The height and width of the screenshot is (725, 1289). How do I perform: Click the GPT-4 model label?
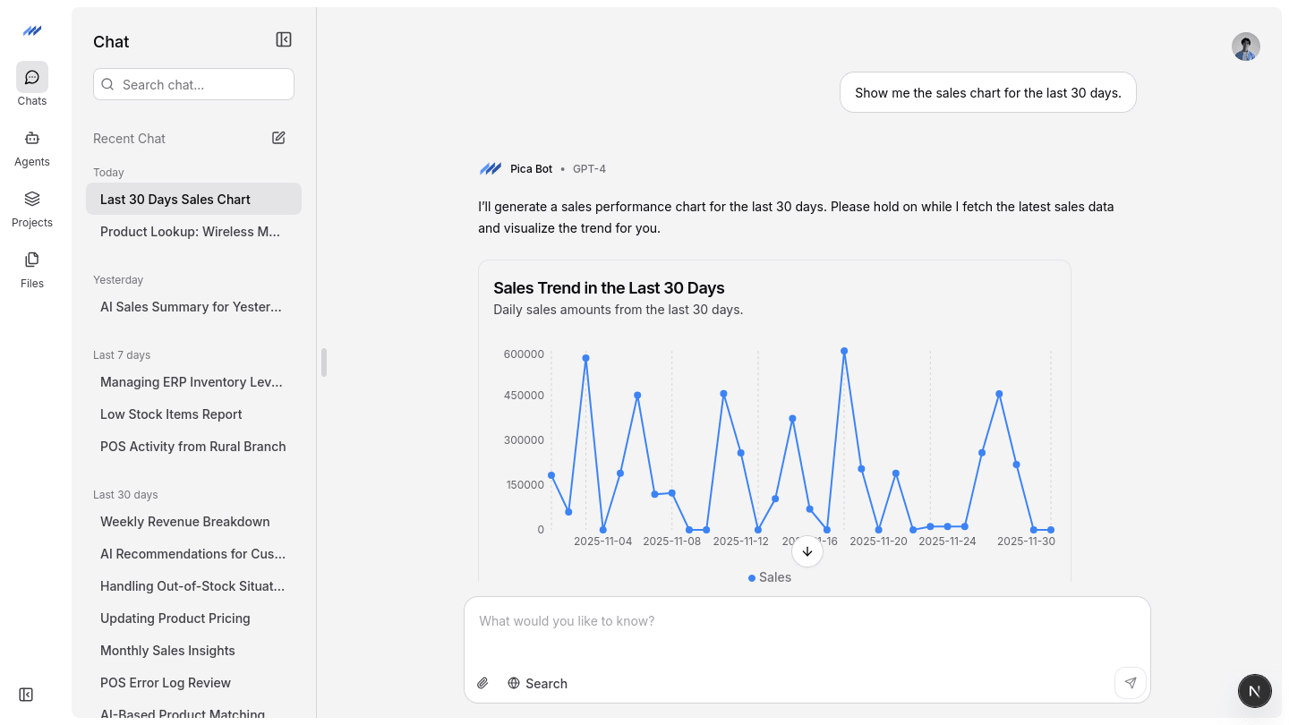589,168
